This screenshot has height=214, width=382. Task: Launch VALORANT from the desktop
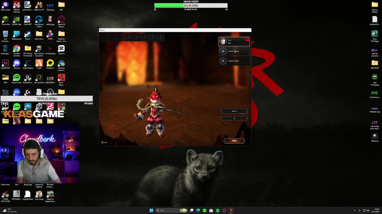click(5, 64)
